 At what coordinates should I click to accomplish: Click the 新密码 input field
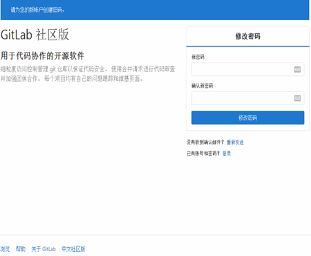pos(247,69)
